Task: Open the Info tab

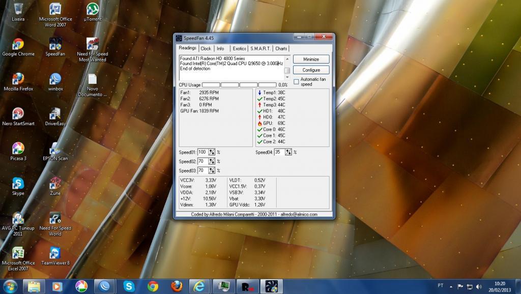Action: coord(220,48)
